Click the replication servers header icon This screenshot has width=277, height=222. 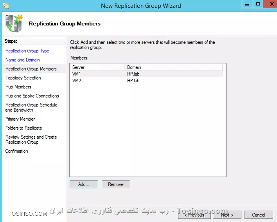[x=14, y=23]
